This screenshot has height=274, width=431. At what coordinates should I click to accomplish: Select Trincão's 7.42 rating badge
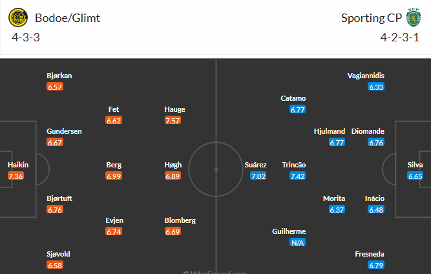298,176
